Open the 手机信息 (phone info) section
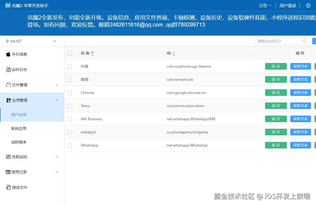The image size is (316, 206). [x=19, y=54]
